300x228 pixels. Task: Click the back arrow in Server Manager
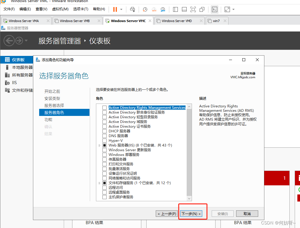[x=9, y=41]
